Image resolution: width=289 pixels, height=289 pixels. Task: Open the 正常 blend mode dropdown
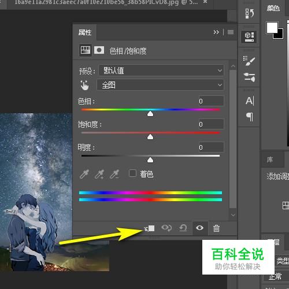(276, 277)
